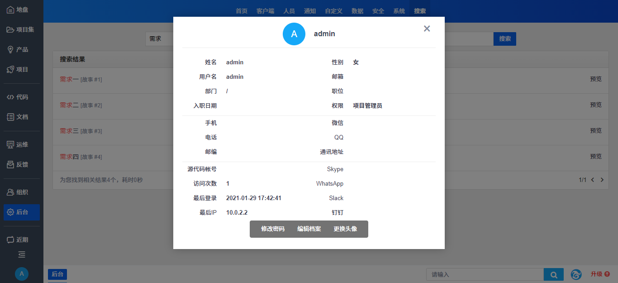618x283 pixels.
Task: Click 编辑档案 to edit profile
Action: [x=309, y=229]
